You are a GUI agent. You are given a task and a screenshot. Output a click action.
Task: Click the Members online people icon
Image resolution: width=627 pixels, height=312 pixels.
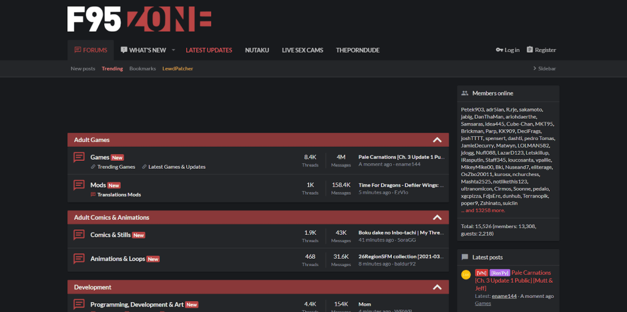coord(465,94)
